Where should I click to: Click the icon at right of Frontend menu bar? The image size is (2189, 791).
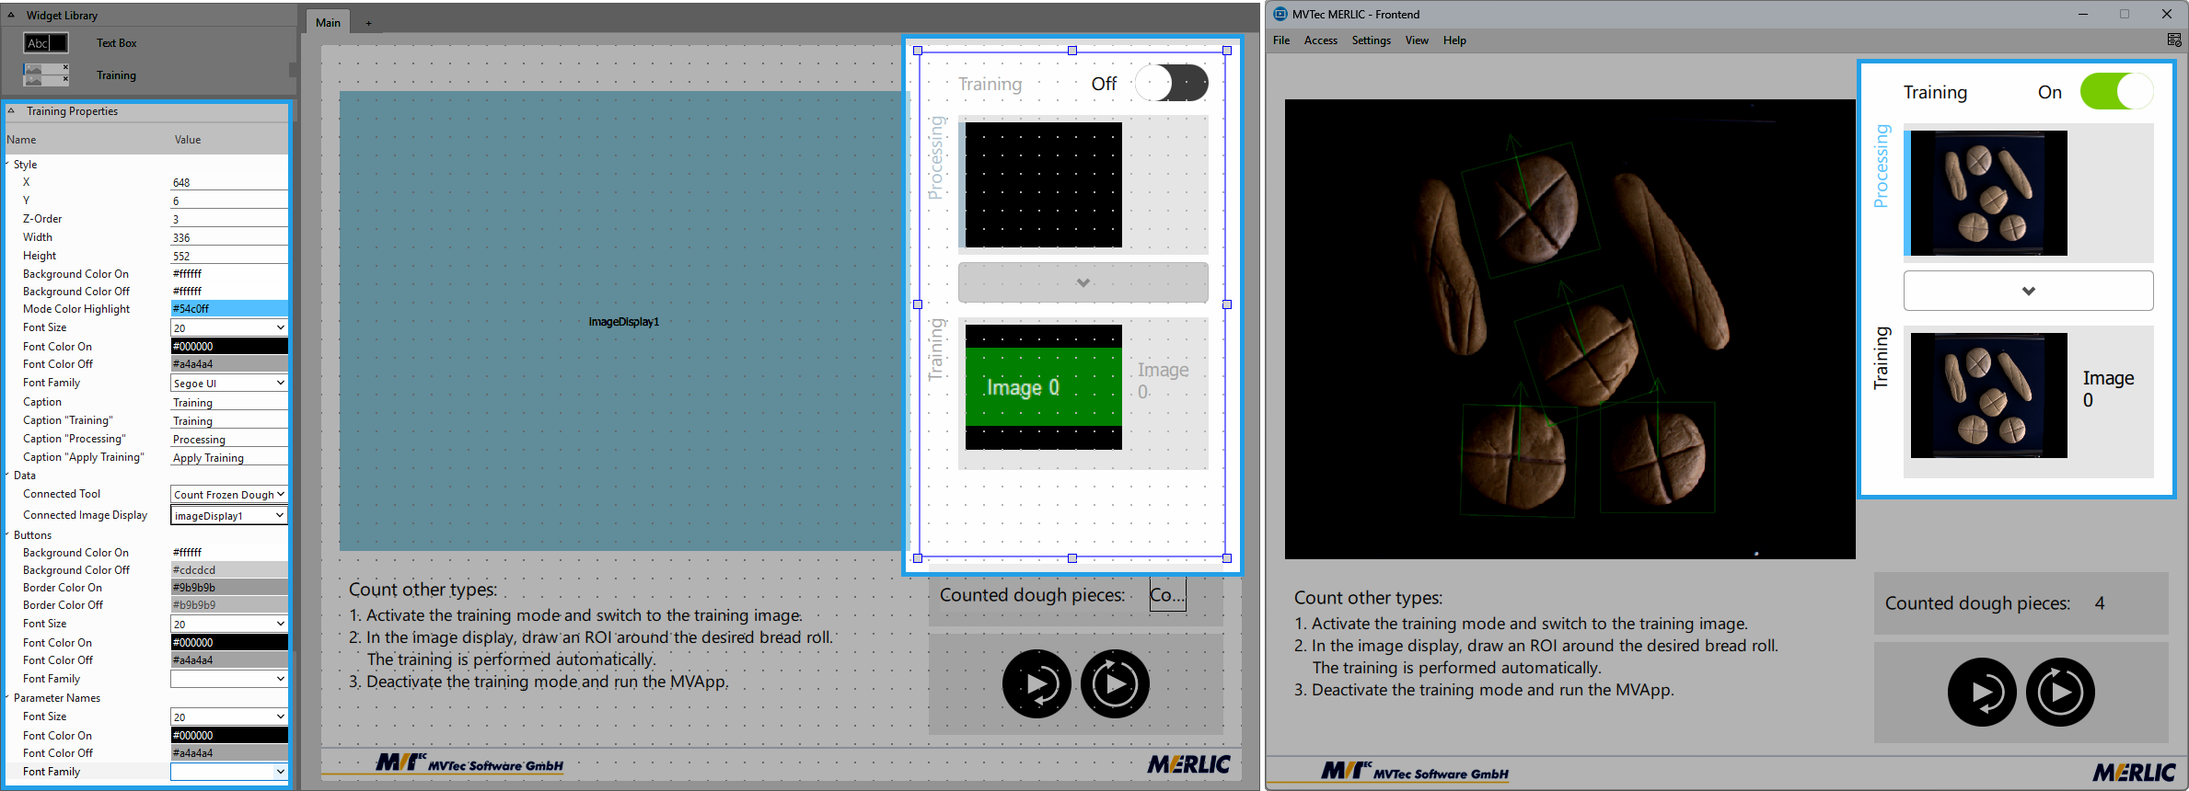pyautogui.click(x=2174, y=40)
